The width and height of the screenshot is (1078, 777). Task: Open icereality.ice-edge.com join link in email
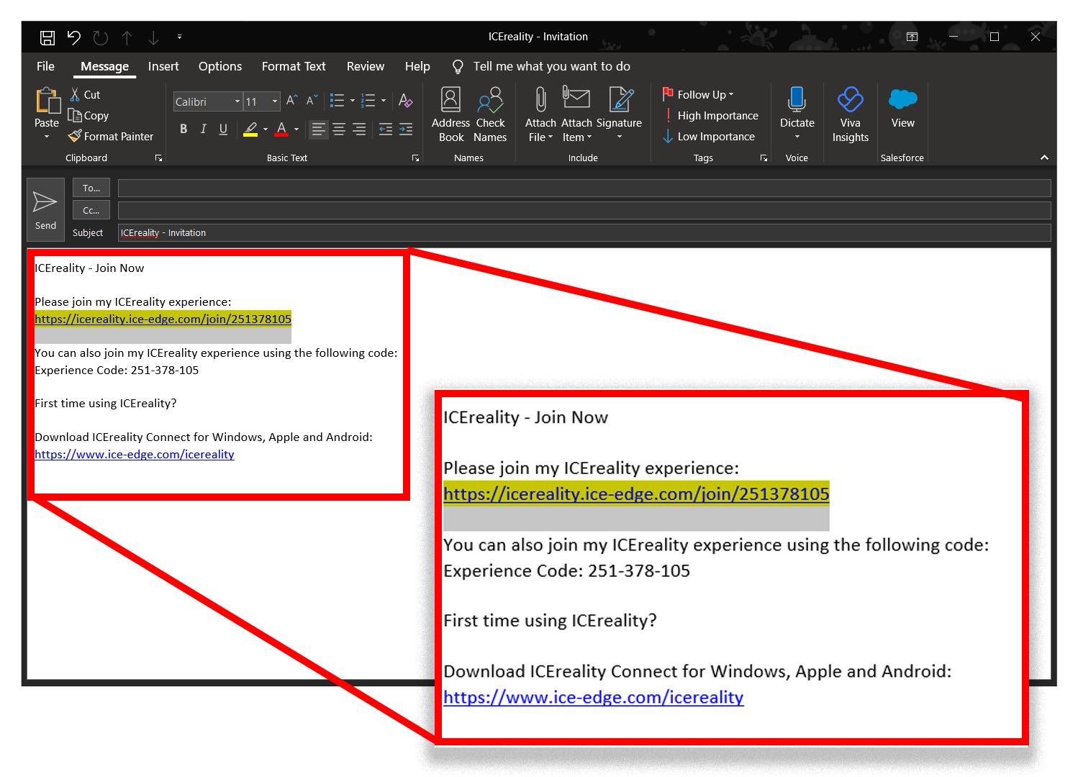[163, 319]
